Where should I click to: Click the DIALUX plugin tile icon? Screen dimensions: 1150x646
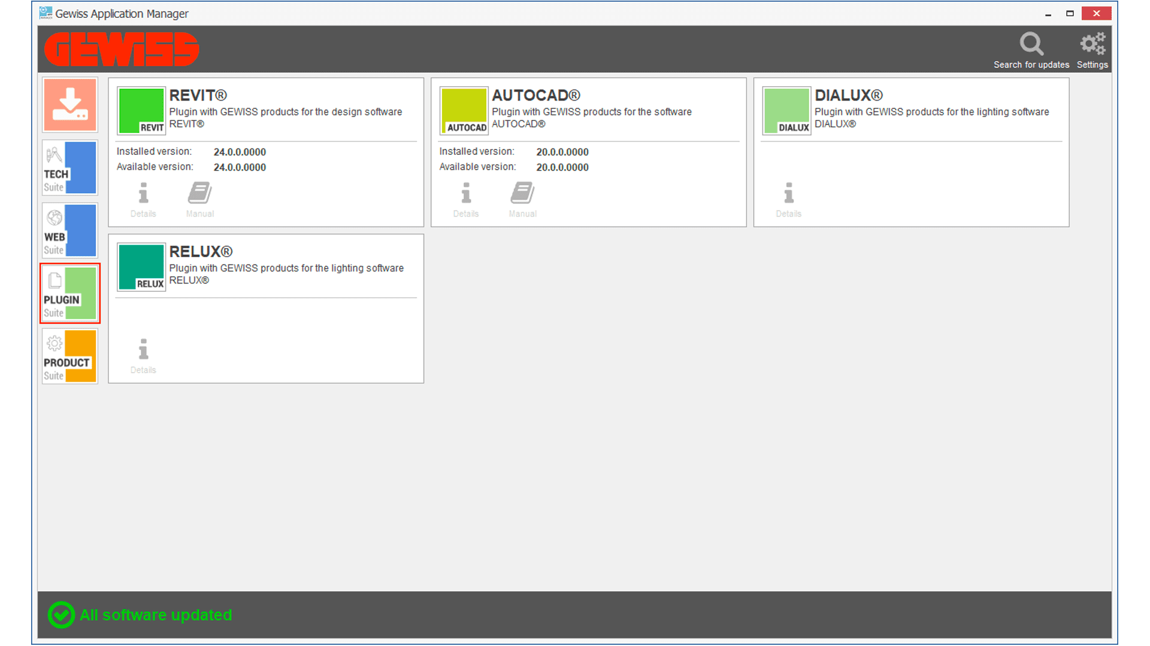point(787,111)
